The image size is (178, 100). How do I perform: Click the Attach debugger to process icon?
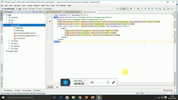(149, 9)
